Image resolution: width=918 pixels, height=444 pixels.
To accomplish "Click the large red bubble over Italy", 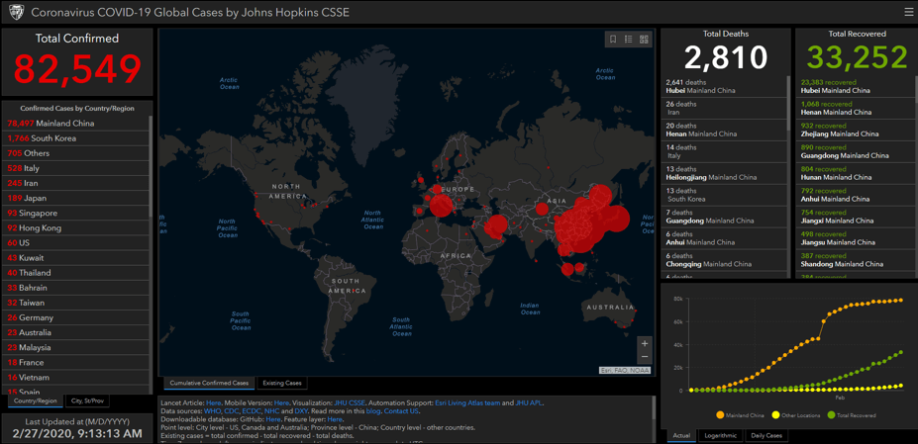I will click(x=441, y=206).
